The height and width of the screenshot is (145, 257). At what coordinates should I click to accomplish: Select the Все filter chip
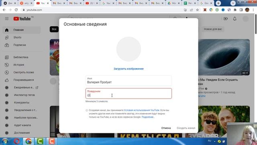54,29
